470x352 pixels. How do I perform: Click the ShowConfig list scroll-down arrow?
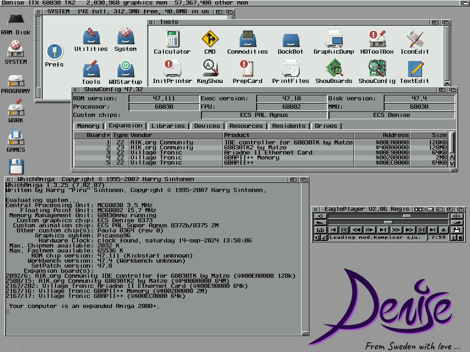452,163
